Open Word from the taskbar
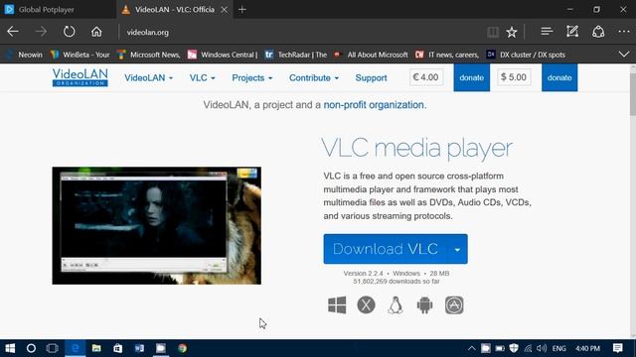 (139, 348)
